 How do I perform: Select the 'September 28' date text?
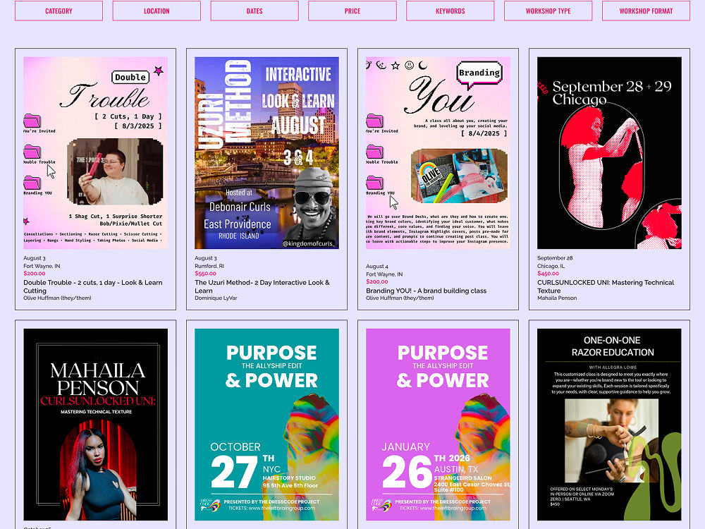click(x=555, y=258)
